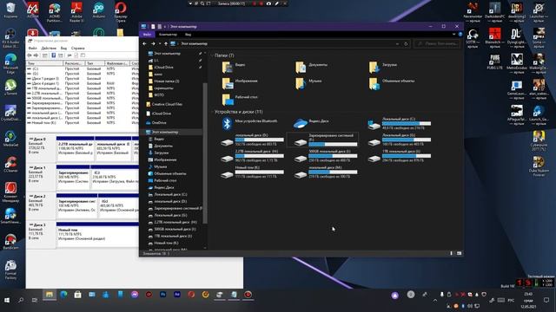Open Adobe Reader XI desktop shortcut
Viewport: 556px width, 312px height.
pyautogui.click(x=76, y=12)
